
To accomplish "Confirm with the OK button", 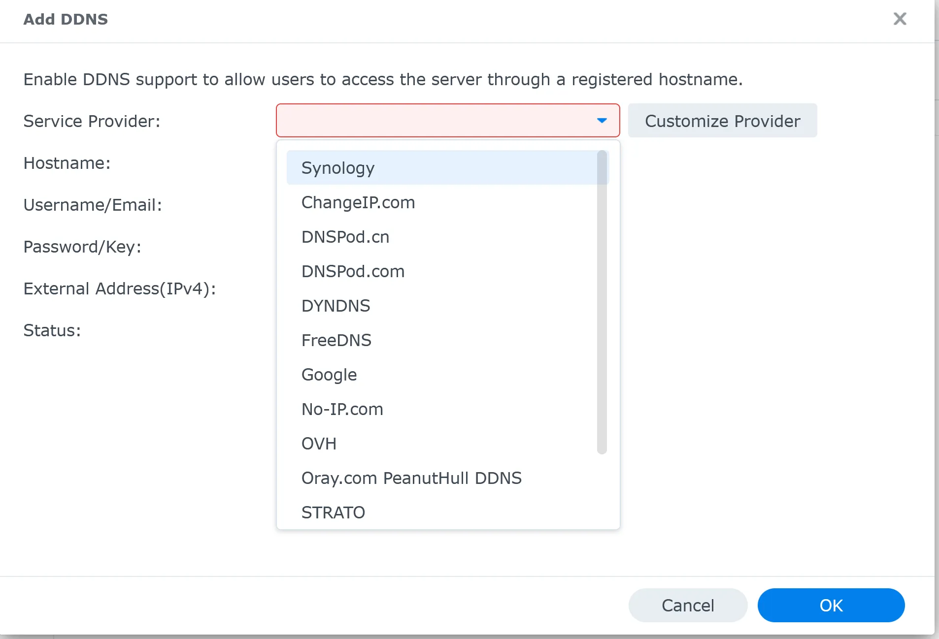I will (x=831, y=605).
